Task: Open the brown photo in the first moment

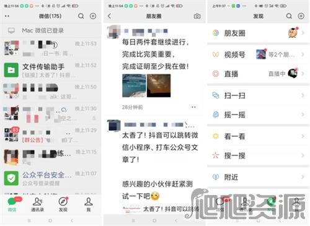Action: coord(159,85)
